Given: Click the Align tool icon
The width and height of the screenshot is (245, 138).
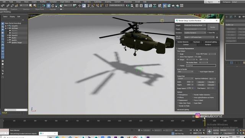Looking at the screenshot, I should tap(132, 6).
